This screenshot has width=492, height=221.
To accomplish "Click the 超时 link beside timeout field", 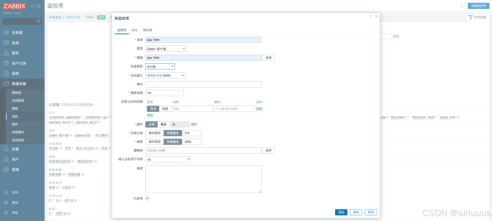I will click(x=194, y=124).
